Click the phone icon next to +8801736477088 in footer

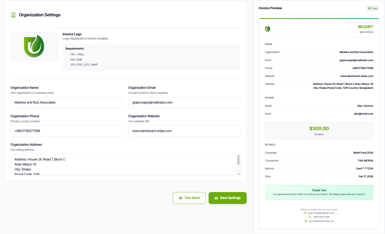point(310,217)
